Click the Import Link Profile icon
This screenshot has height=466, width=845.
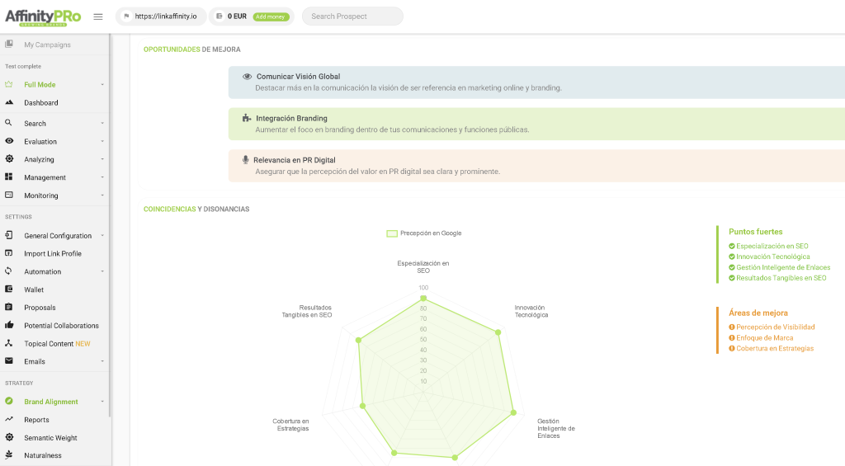pos(9,253)
